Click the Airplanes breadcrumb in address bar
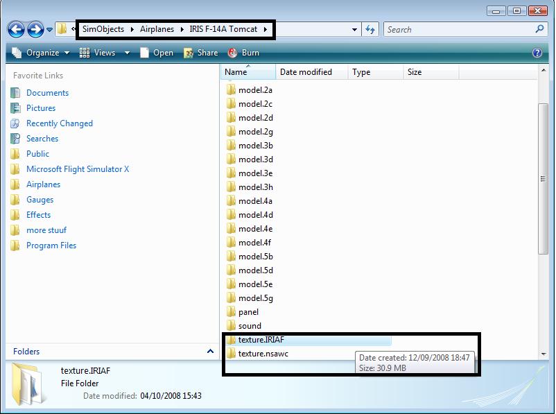 click(x=157, y=29)
